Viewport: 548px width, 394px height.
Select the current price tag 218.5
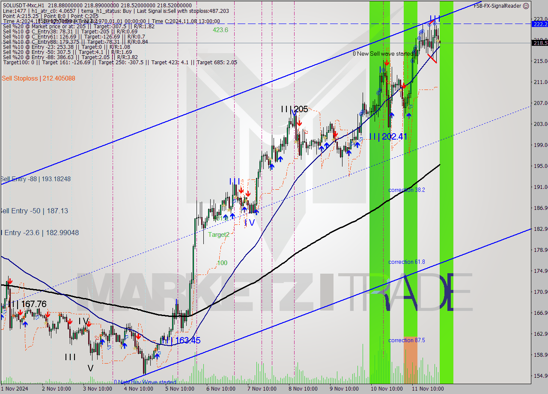[x=540, y=42]
